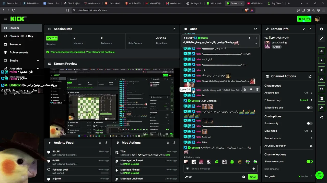Image resolution: width=327 pixels, height=183 pixels.
Task: Unpin the pinned BotRix message
Action: point(249,38)
